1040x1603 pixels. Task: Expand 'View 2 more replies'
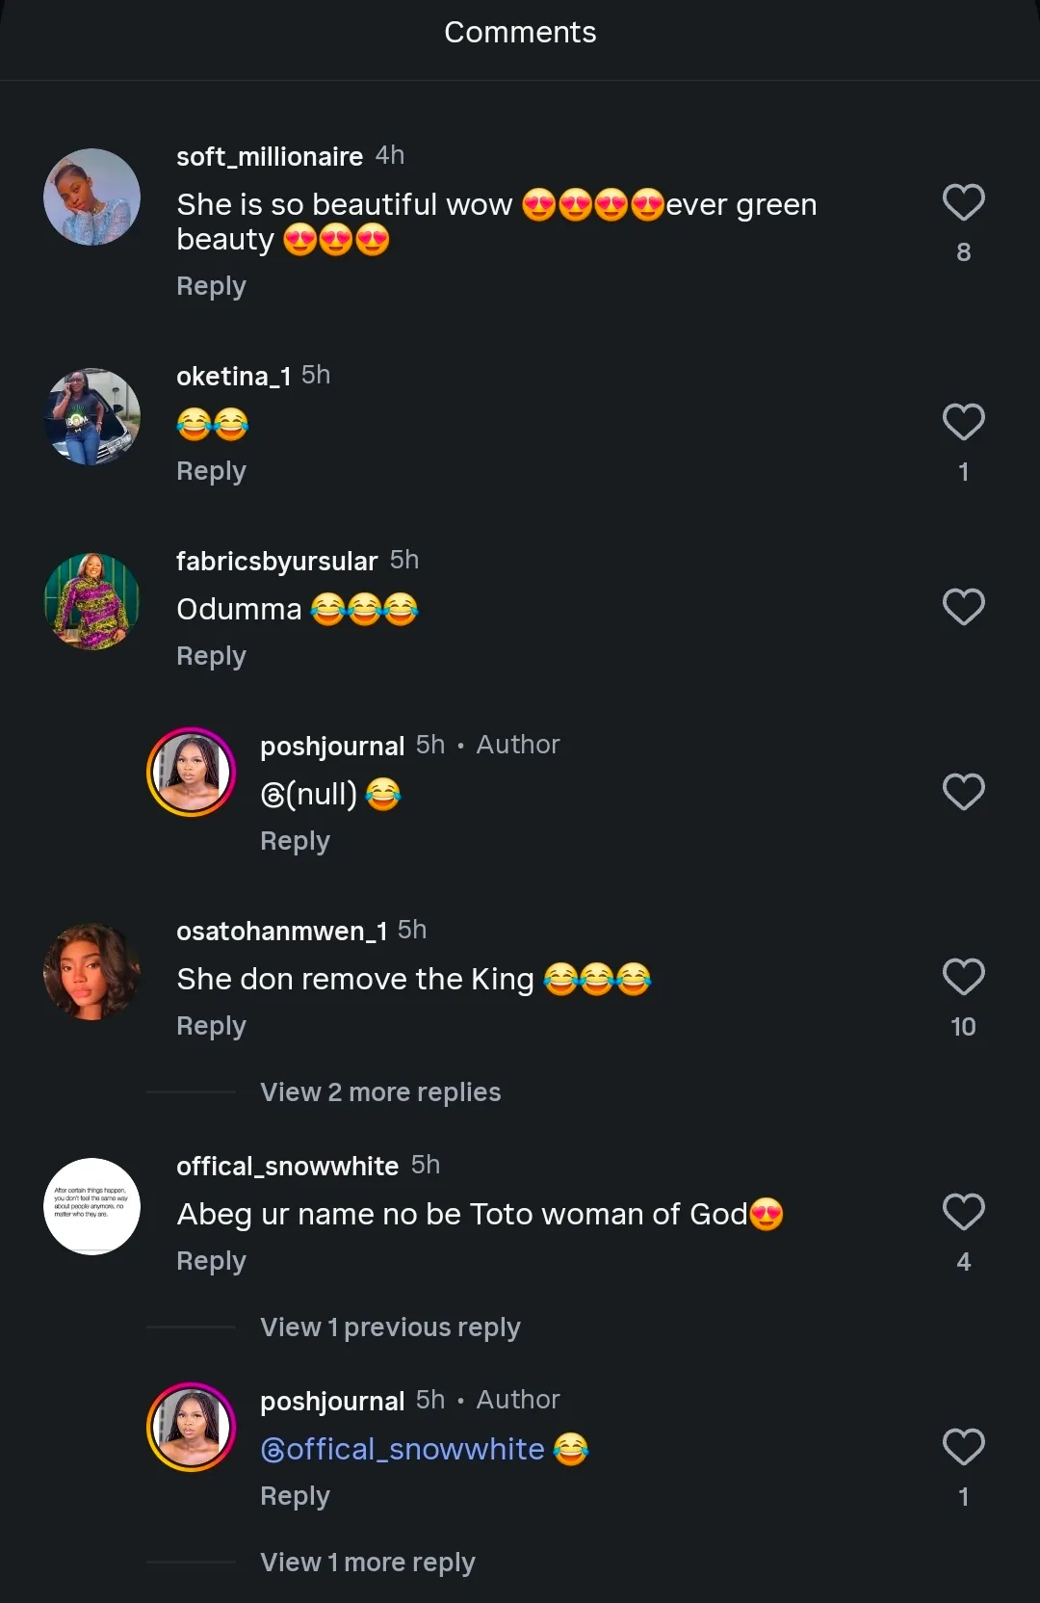[380, 1092]
